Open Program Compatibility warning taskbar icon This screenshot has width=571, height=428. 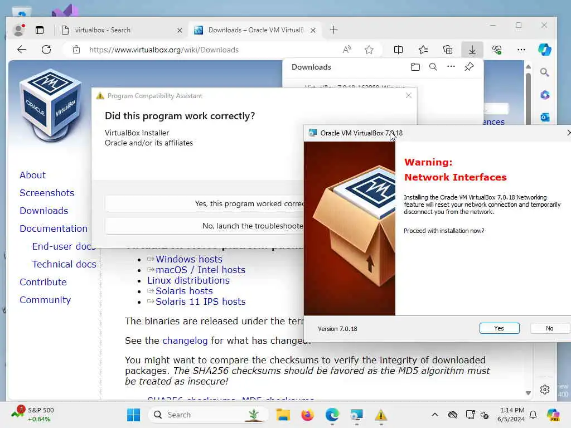click(381, 415)
